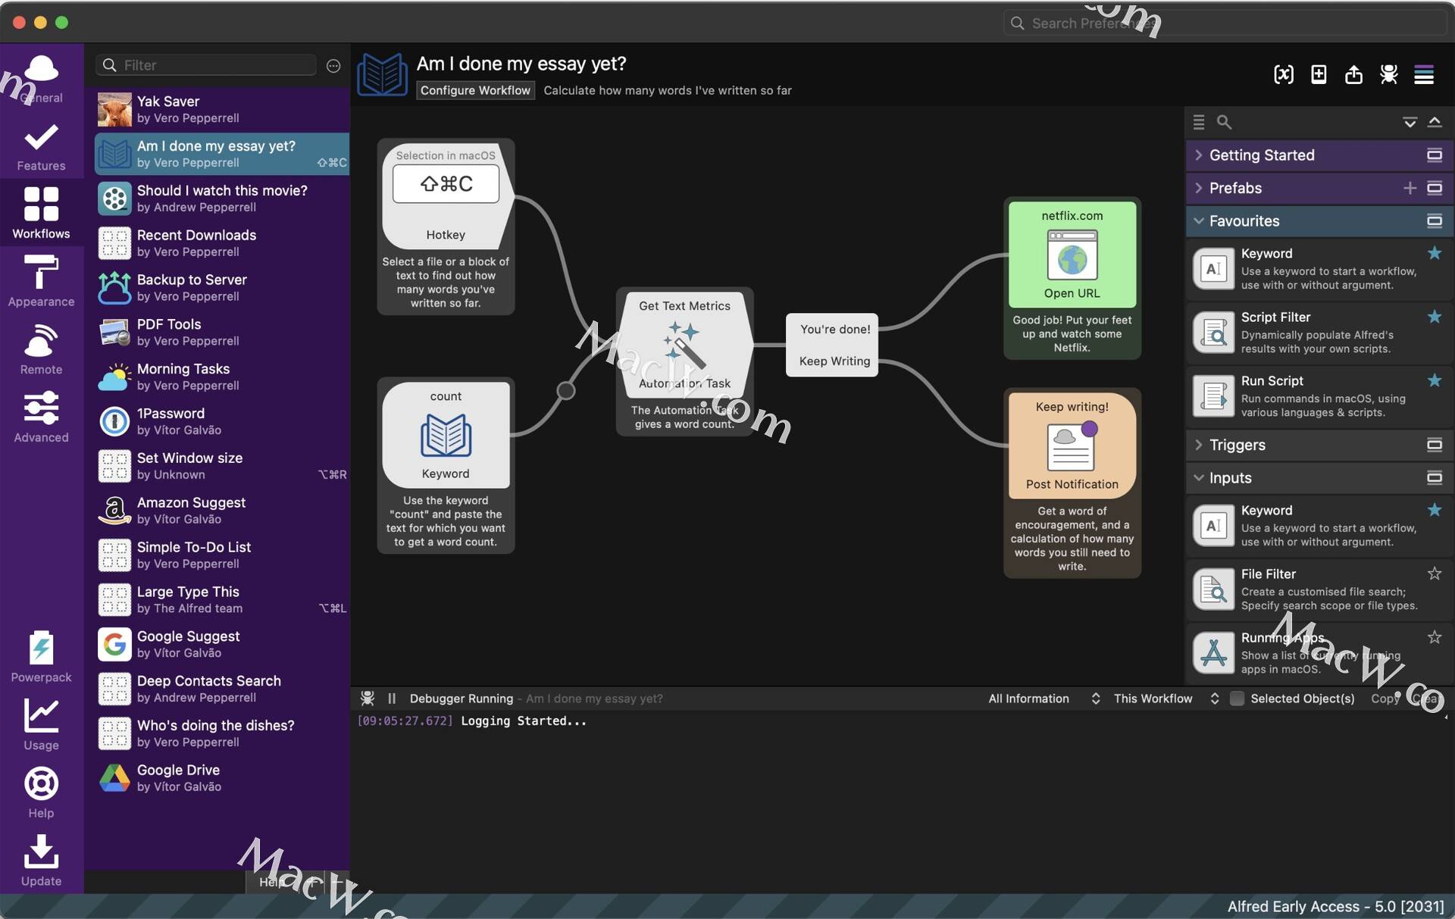1455x919 pixels.
Task: Switch to the Powerpack tab
Action: coord(41,656)
